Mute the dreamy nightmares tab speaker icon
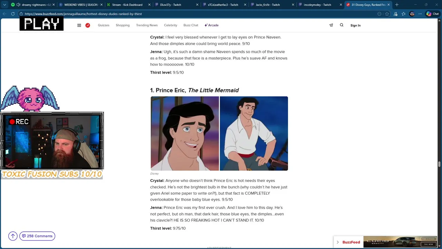The height and width of the screenshot is (249, 442). coord(18,5)
